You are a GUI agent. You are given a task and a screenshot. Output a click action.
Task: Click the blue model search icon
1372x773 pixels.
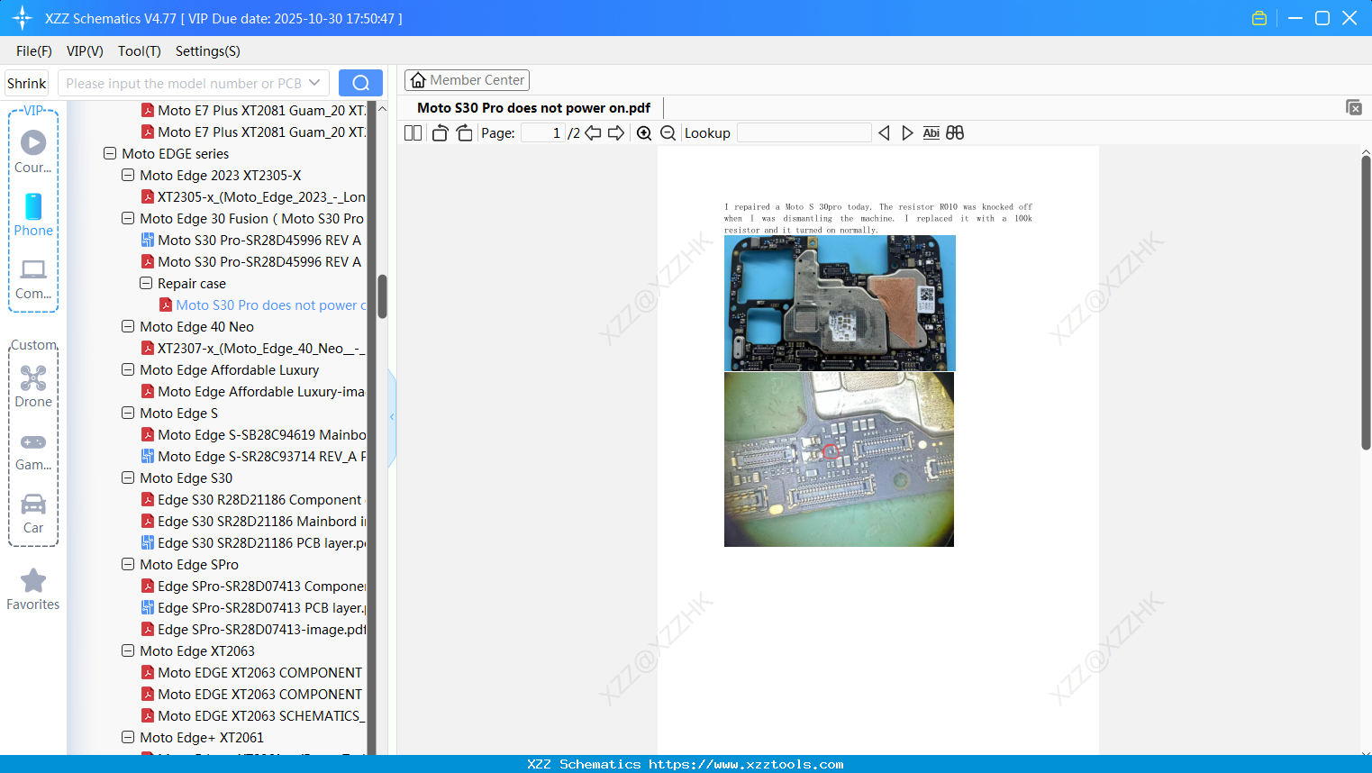click(359, 82)
